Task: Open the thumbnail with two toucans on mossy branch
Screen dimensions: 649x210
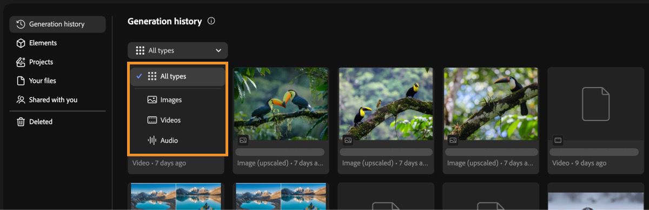Action: coord(386,104)
